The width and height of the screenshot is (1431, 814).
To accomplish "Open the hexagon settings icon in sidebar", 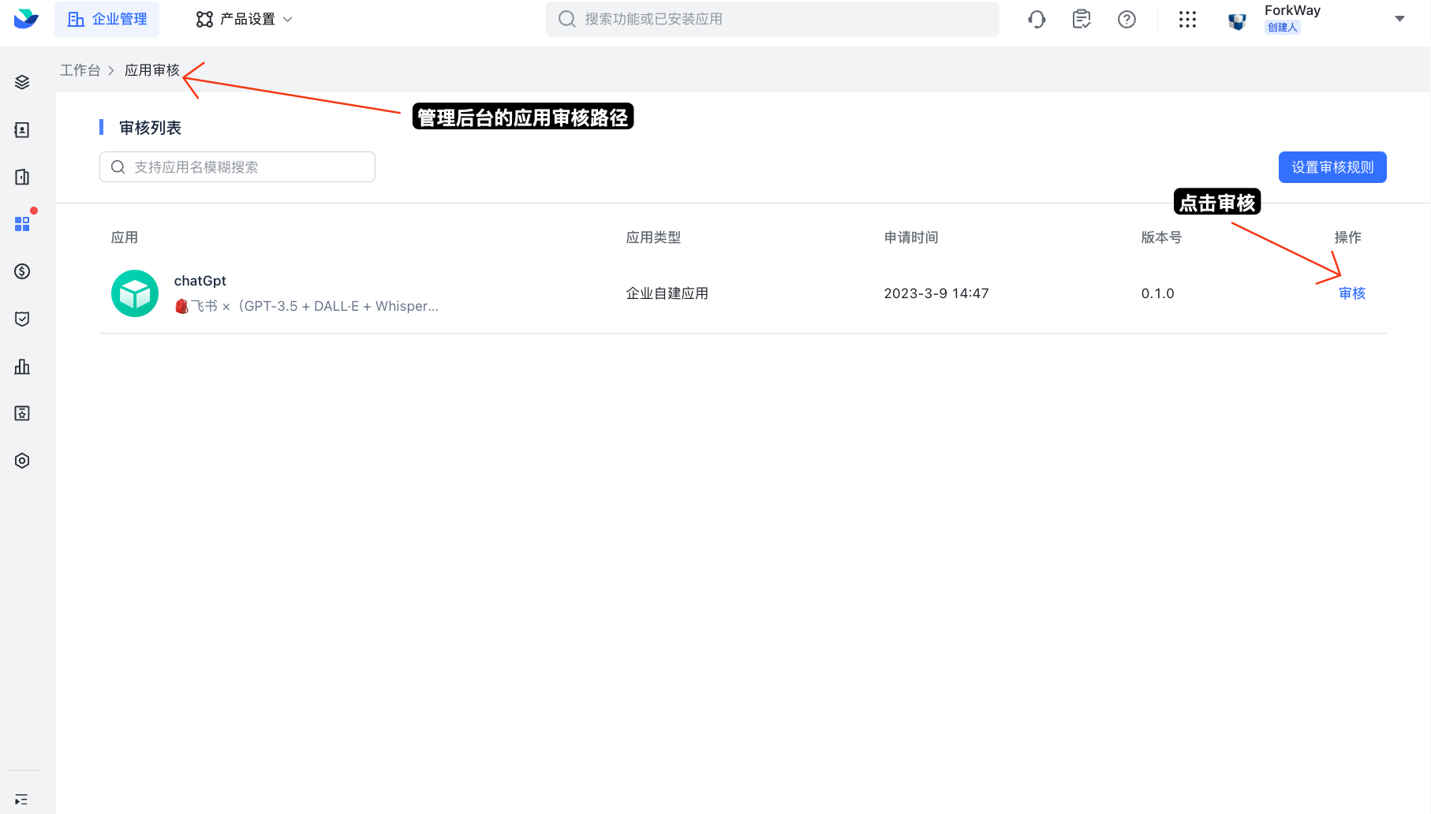I will (22, 461).
